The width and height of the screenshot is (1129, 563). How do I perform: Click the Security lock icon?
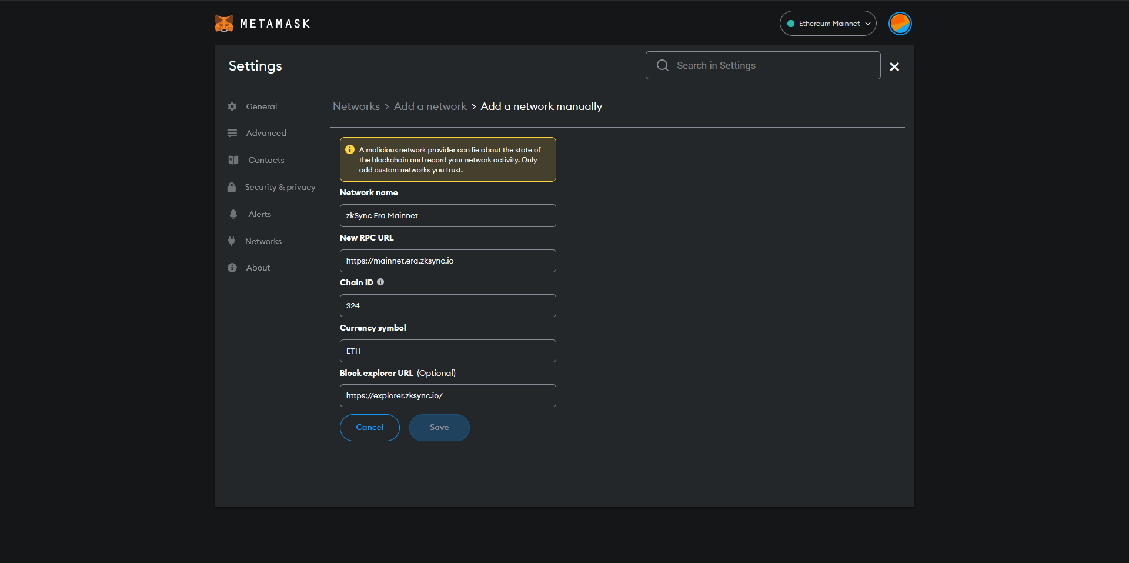232,187
